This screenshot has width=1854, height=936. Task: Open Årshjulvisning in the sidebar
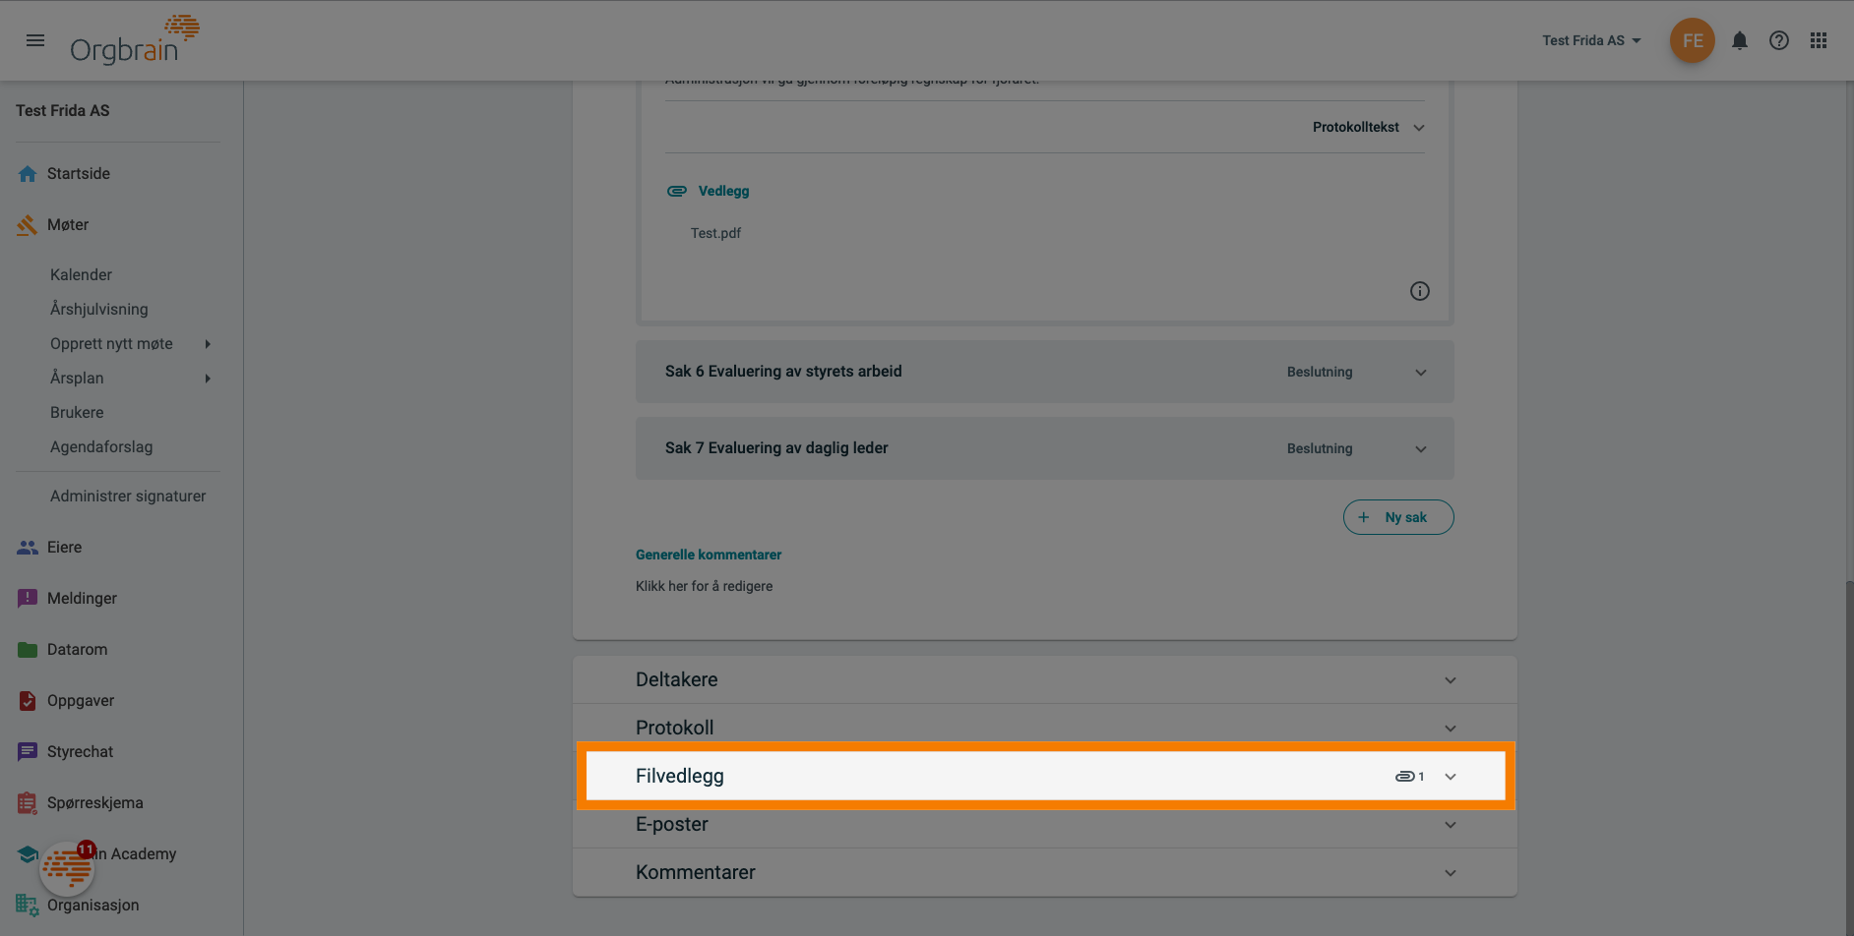(99, 310)
